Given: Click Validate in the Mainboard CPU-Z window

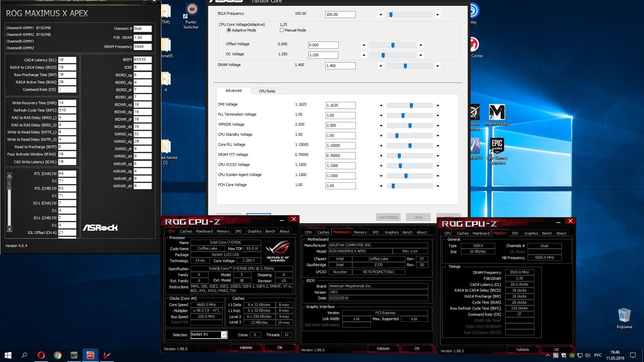Looking at the screenshot, I should pos(383,349).
